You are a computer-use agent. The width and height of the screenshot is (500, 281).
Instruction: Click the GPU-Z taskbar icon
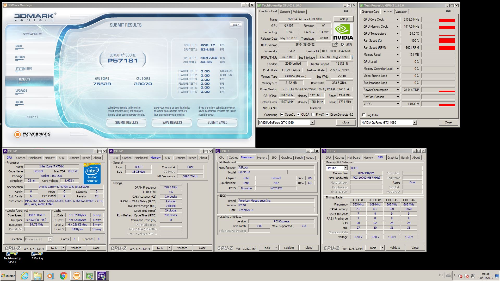pos(89,276)
